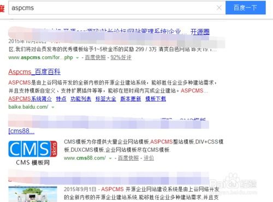Open 百度快照 for the aspcms.com result

click(x=95, y=57)
